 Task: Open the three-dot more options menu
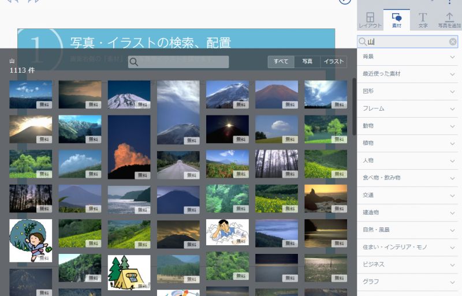pyautogui.click(x=450, y=2)
